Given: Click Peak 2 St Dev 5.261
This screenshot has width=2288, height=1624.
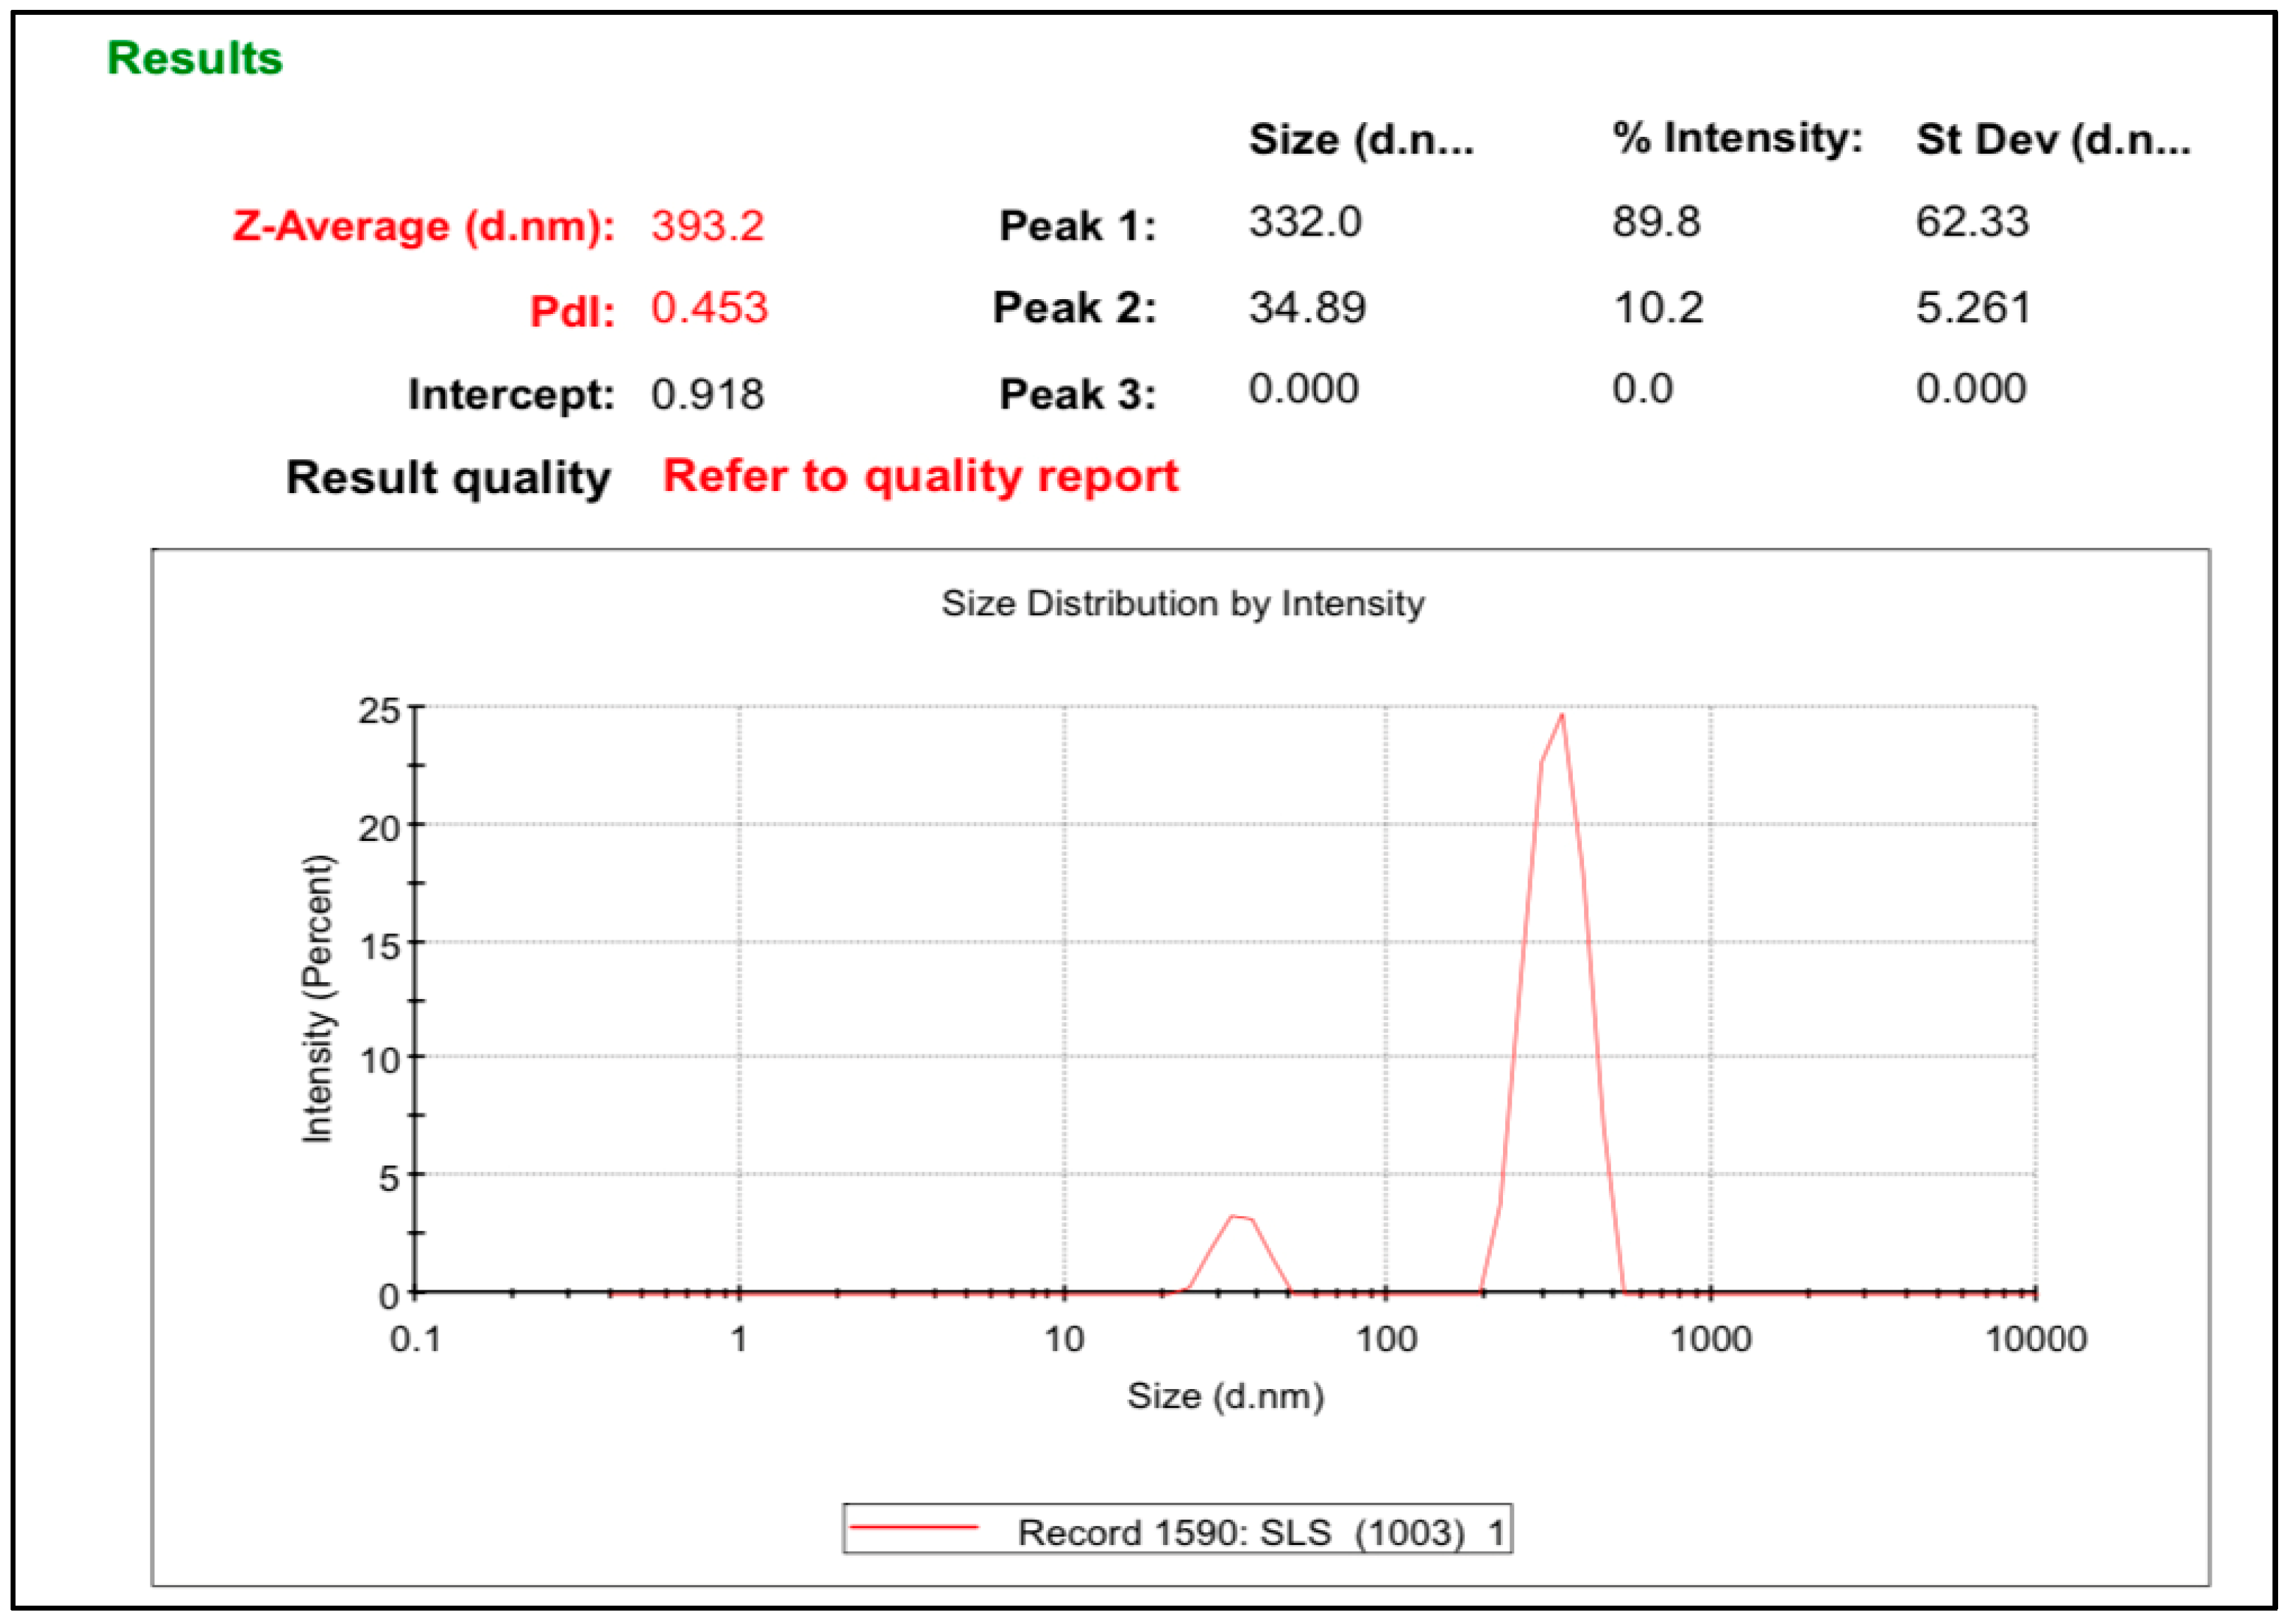Looking at the screenshot, I should (x=1973, y=307).
